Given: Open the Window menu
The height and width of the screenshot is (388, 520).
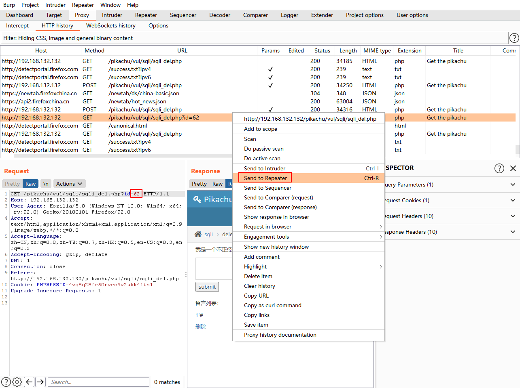Looking at the screenshot, I should 110,5.
